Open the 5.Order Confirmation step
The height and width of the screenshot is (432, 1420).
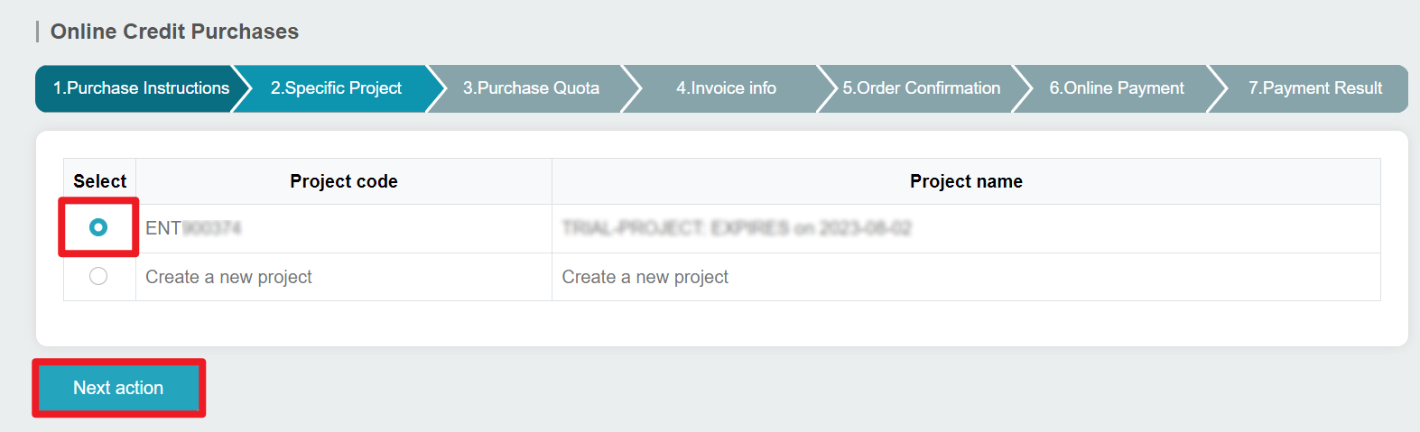[x=921, y=88]
